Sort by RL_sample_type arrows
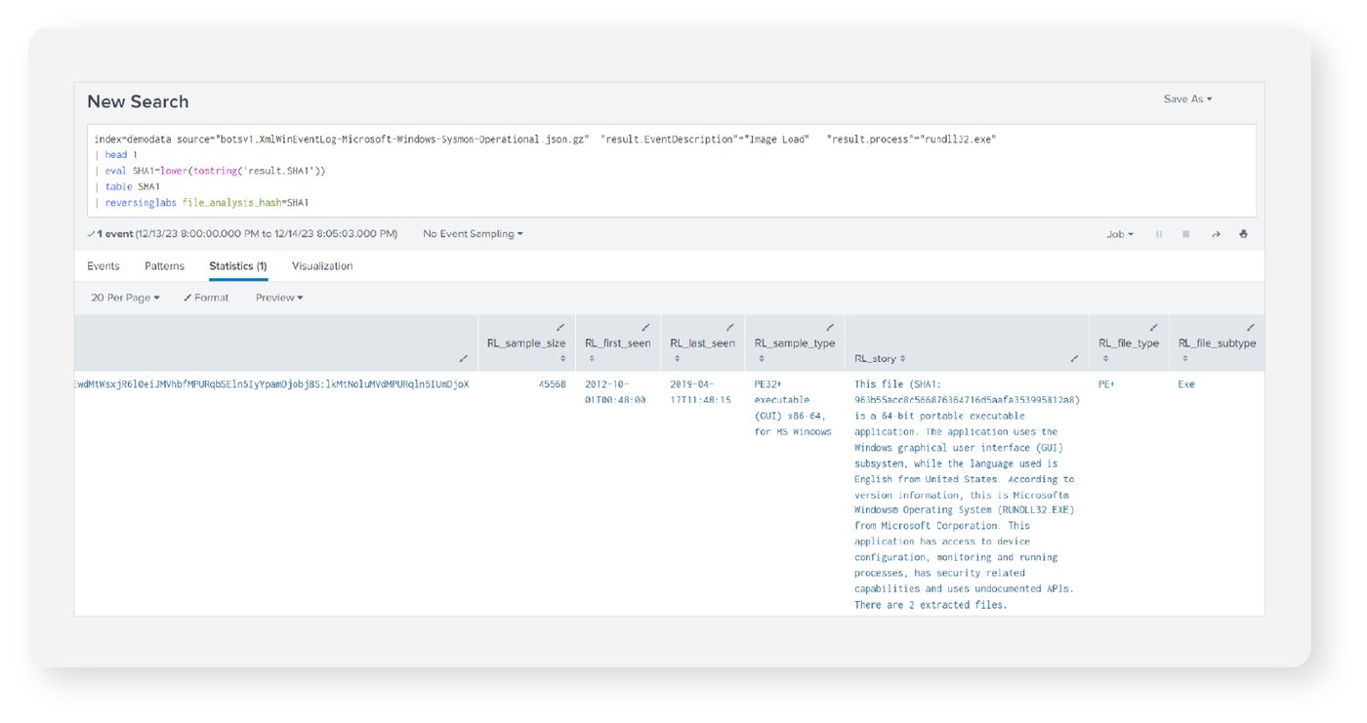Viewport: 1367px width, 723px height. (x=761, y=359)
